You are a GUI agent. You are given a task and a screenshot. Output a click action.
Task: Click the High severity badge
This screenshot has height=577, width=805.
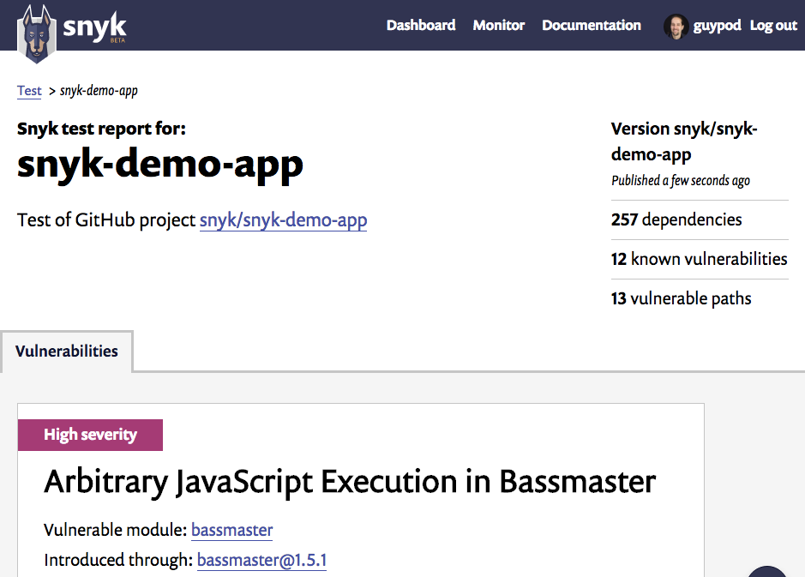[90, 435]
